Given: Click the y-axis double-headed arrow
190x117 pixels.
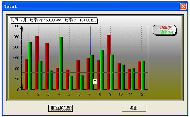Looking at the screenshot, I should 22,58.
